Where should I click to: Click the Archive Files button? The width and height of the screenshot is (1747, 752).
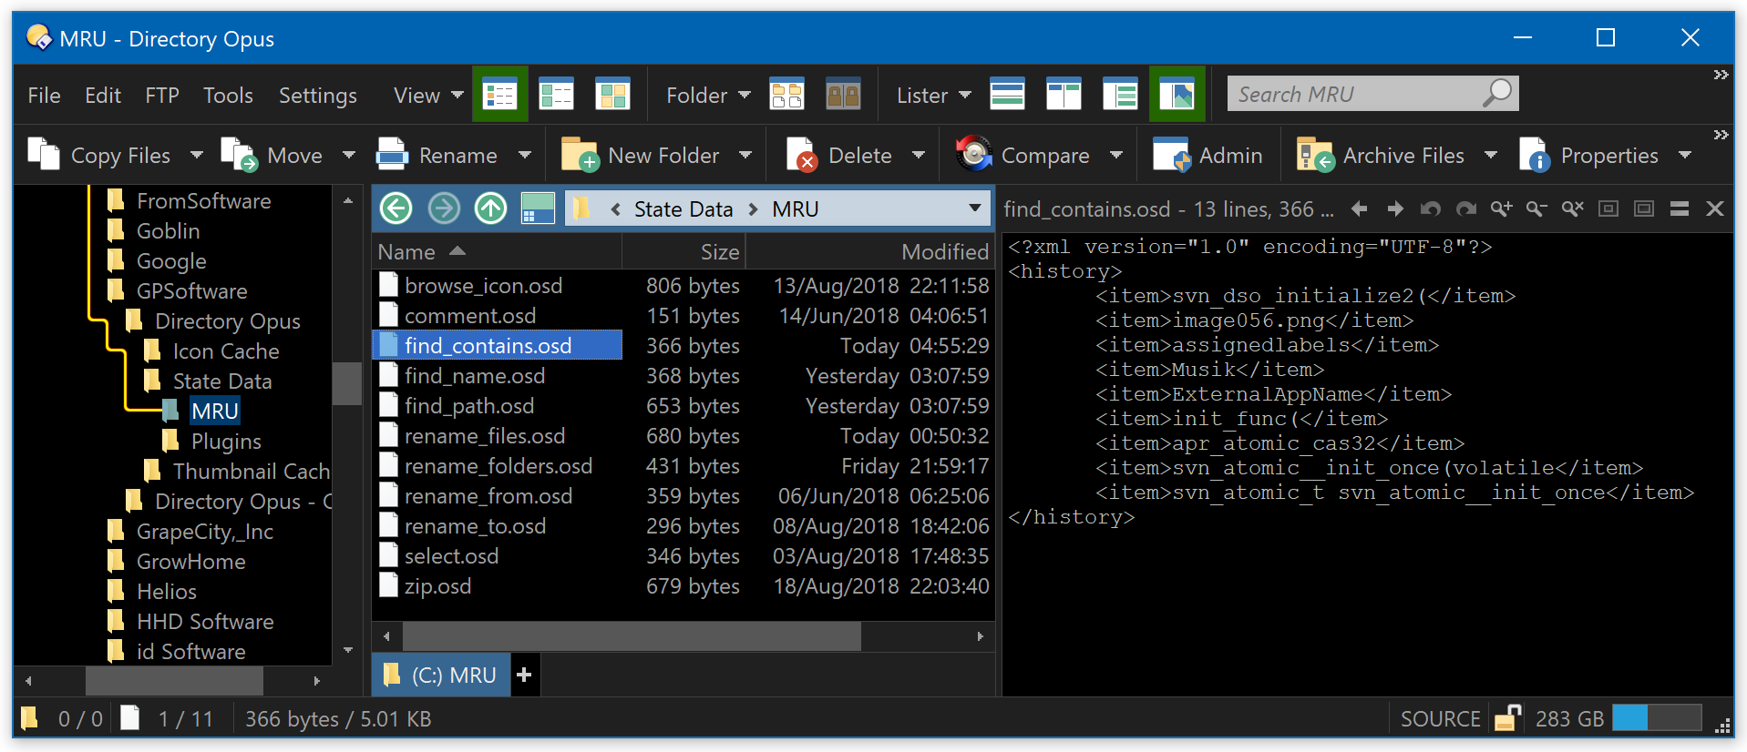(1380, 156)
